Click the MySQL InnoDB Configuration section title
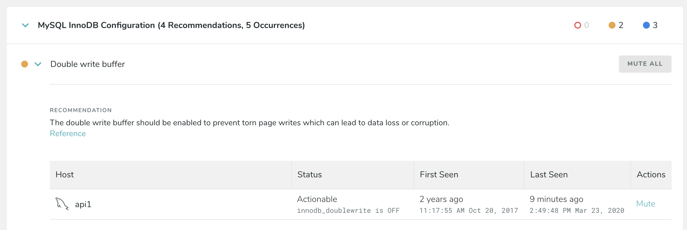The image size is (687, 230). tap(171, 25)
